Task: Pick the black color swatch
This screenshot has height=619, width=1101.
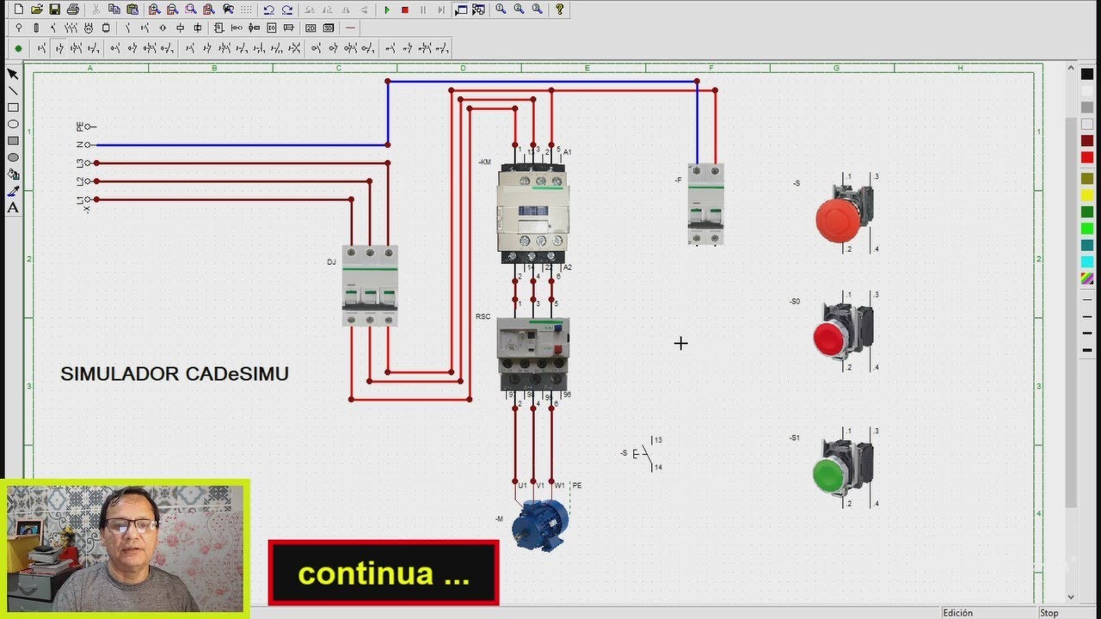Action: pyautogui.click(x=1087, y=74)
